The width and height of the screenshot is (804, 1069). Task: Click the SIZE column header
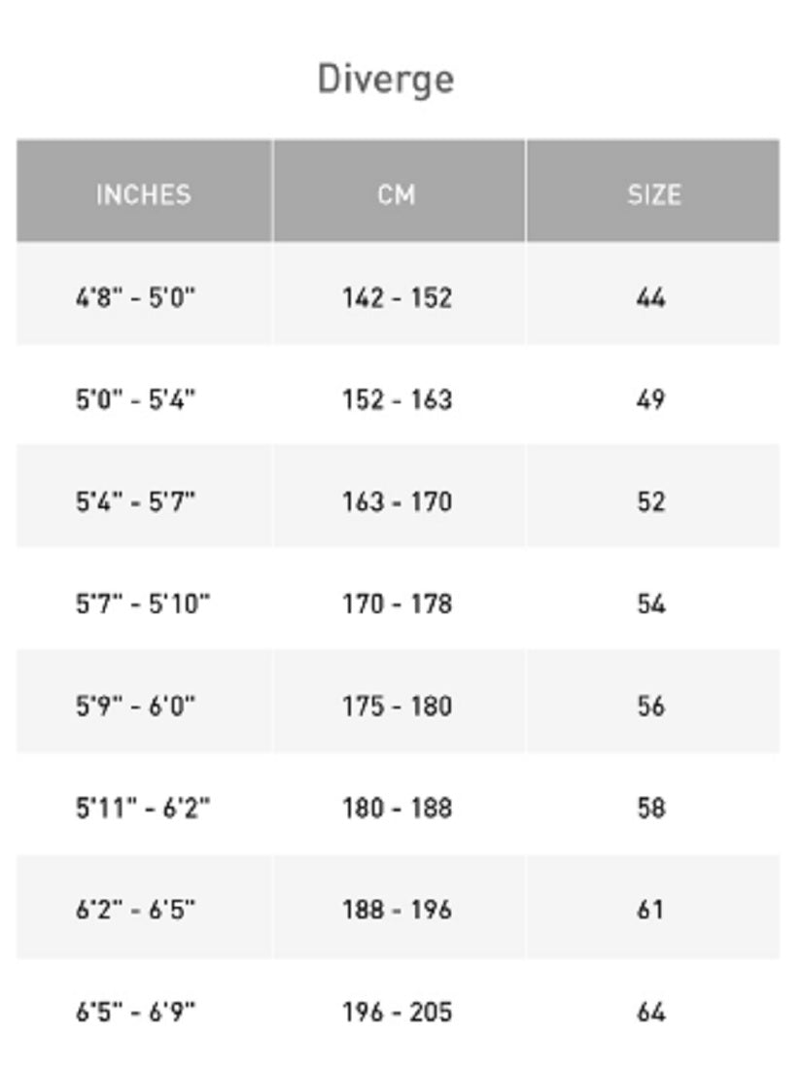pyautogui.click(x=653, y=194)
